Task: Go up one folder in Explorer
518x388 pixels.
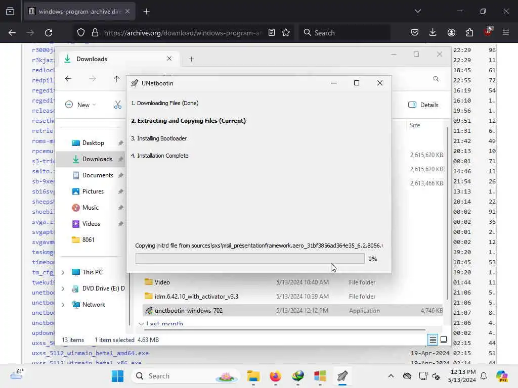Action: [x=116, y=79]
